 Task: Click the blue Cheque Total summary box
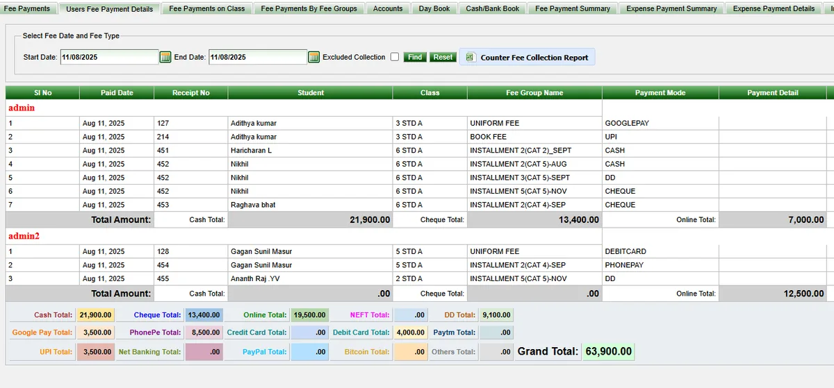tap(204, 315)
